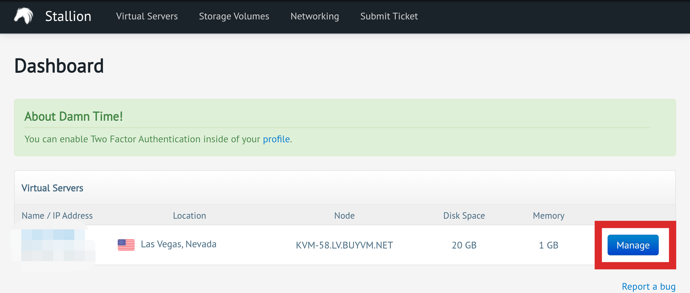Select the blurred server name cell
This screenshot has width=690, height=293.
(53, 245)
